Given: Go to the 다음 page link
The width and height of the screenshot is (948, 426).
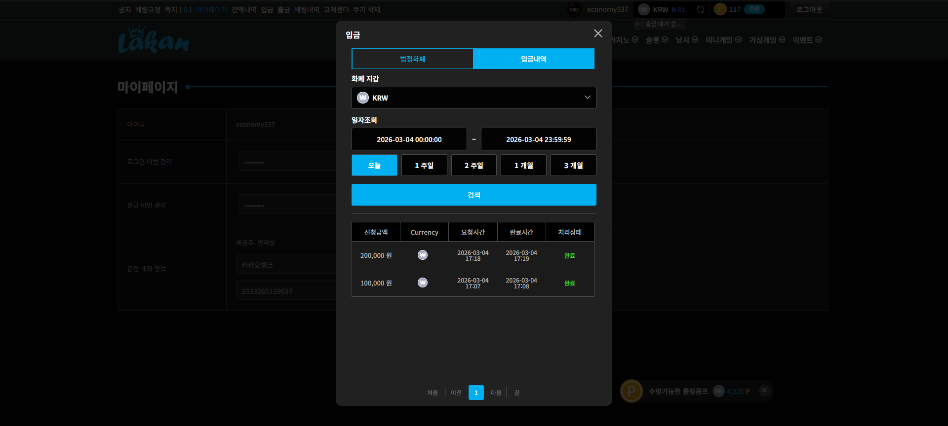Looking at the screenshot, I should [x=496, y=392].
